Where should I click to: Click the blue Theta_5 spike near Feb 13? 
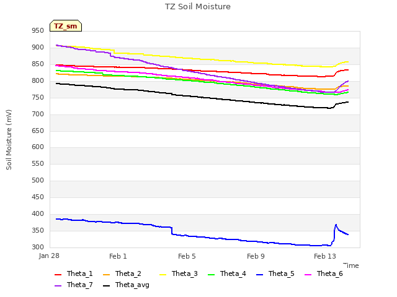(336, 225)
